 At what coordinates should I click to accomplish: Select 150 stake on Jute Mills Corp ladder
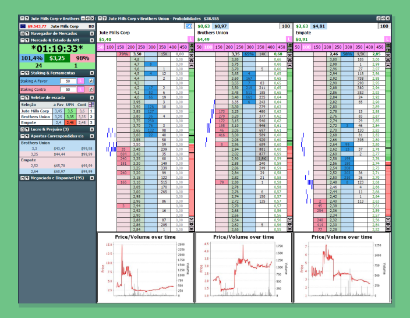pos(121,47)
